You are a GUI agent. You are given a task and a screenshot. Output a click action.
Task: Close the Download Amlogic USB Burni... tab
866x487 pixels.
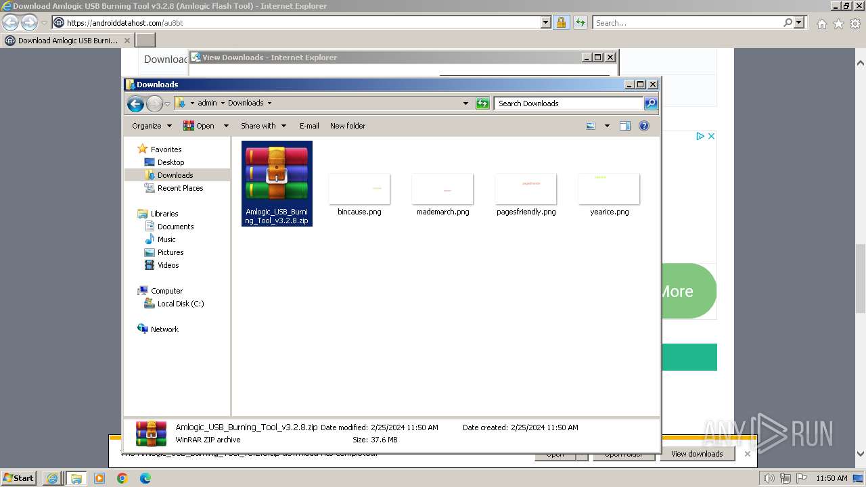tap(127, 41)
